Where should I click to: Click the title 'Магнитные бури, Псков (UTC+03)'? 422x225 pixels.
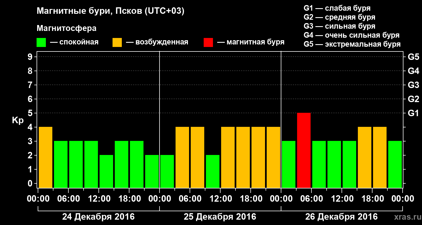pos(111,12)
